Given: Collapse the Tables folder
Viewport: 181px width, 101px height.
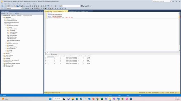Looking at the screenshot, I should (6, 27).
